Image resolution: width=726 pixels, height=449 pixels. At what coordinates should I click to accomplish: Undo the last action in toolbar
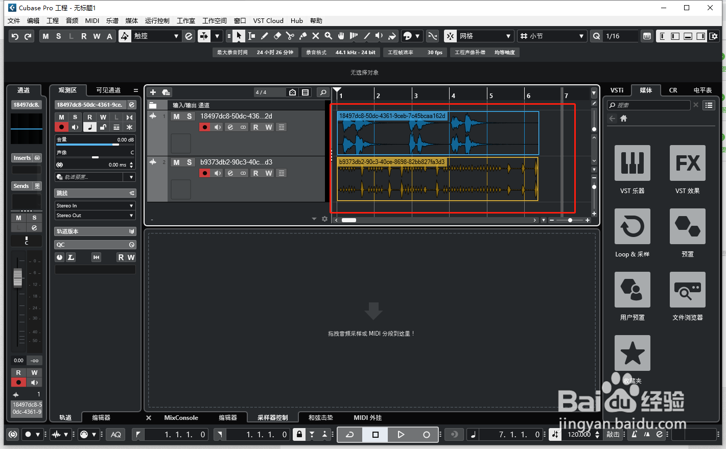click(x=15, y=36)
